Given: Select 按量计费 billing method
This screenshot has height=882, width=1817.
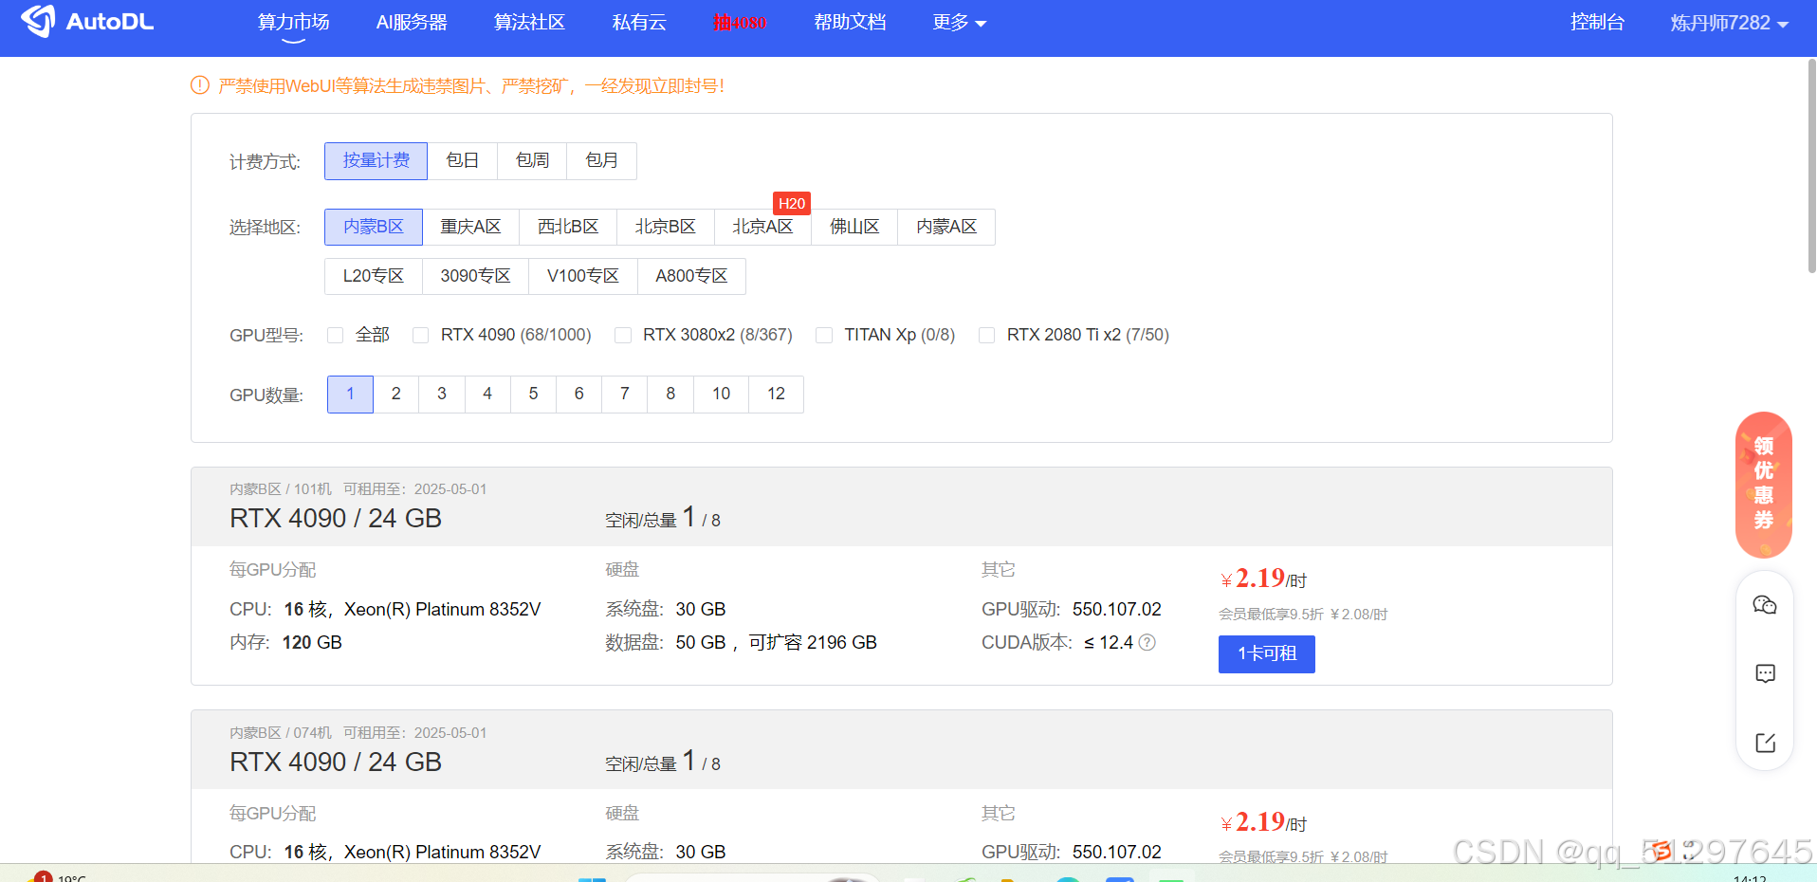Looking at the screenshot, I should [376, 161].
